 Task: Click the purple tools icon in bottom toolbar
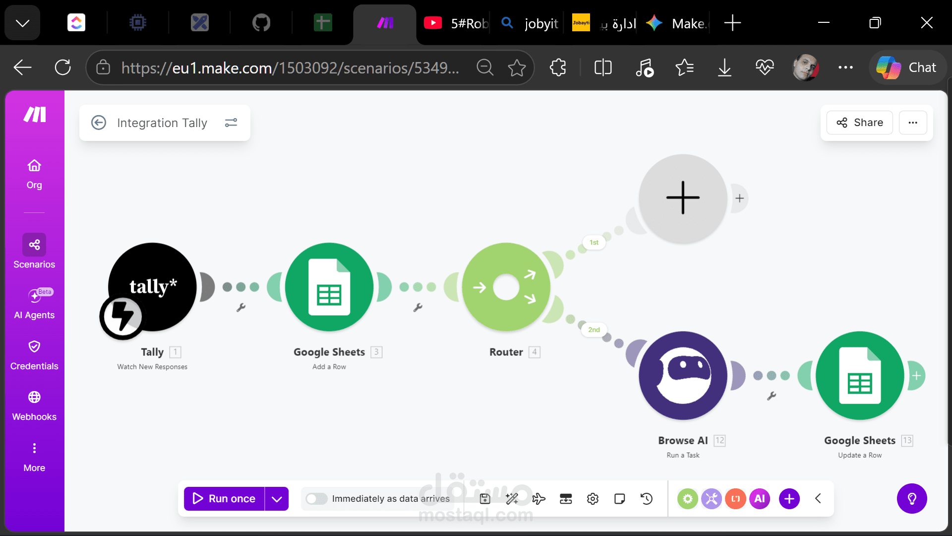[712, 499]
